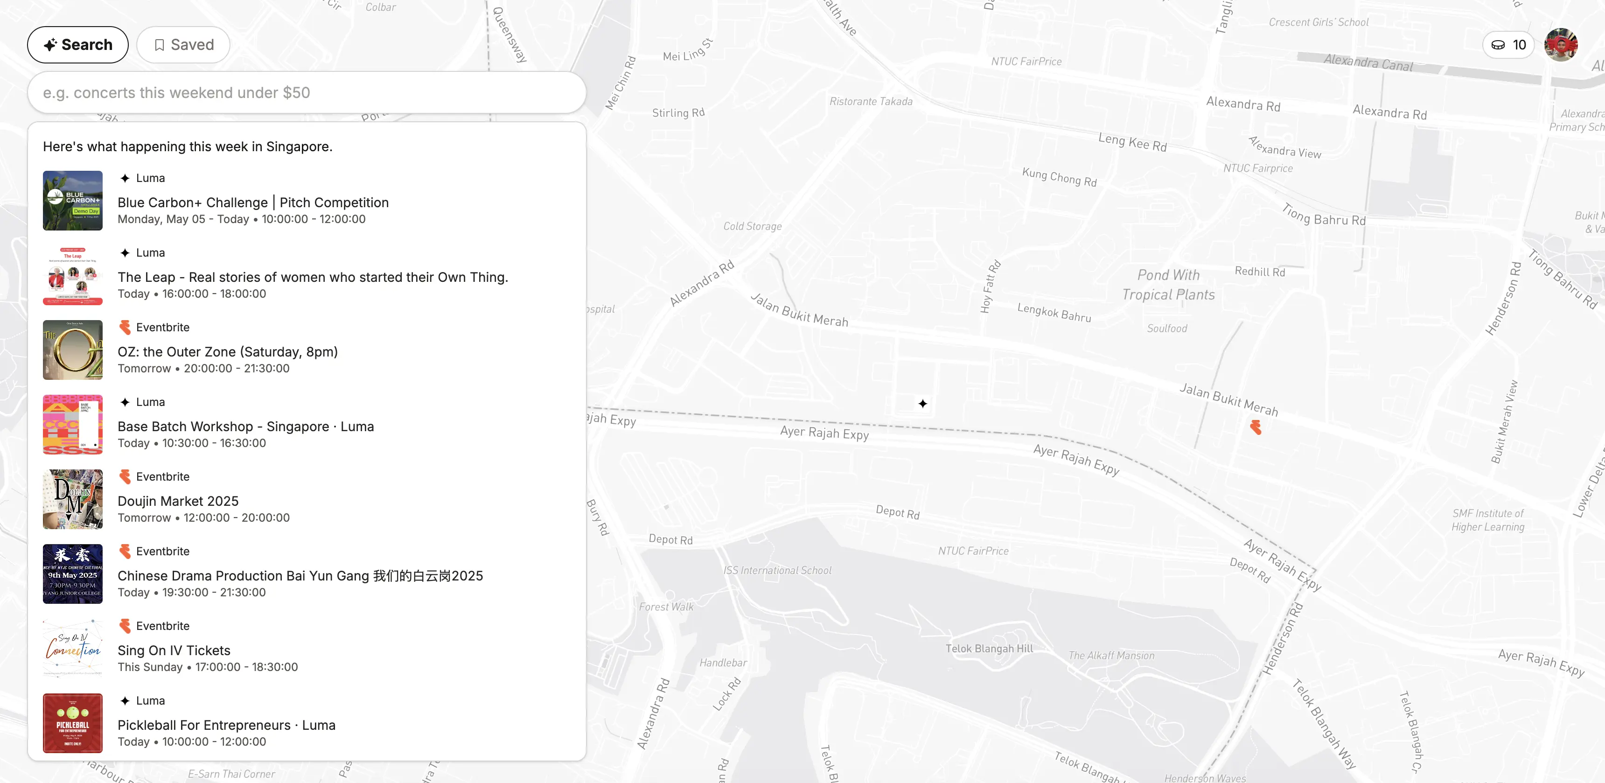Image resolution: width=1605 pixels, height=783 pixels.
Task: Open The Leap real stories event title
Action: [313, 277]
